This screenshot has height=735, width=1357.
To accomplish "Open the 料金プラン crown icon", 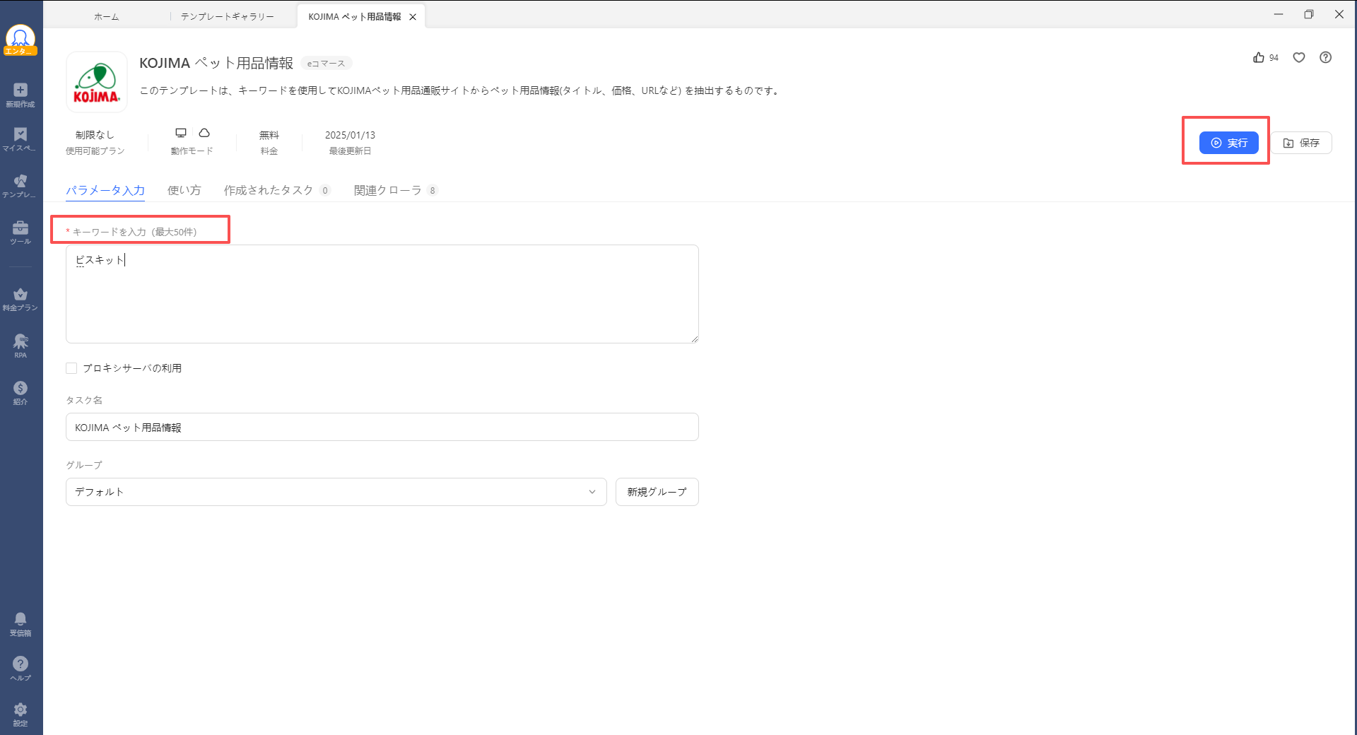I will pyautogui.click(x=20, y=295).
